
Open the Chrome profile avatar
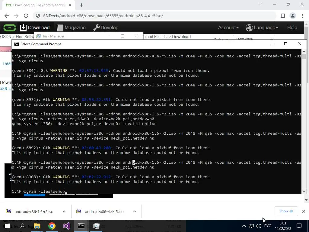tap(293, 16)
